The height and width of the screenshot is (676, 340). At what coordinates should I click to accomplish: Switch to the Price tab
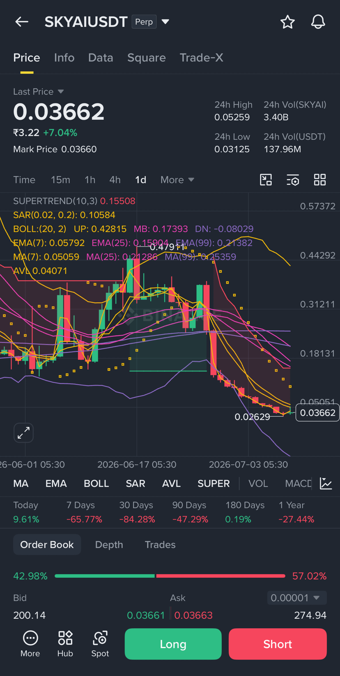point(27,58)
